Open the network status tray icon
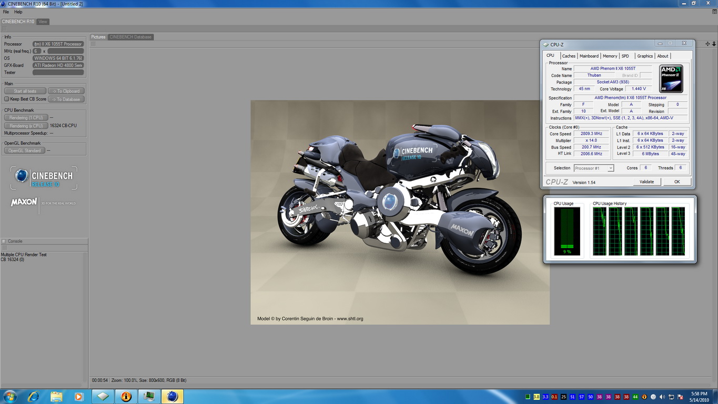The image size is (718, 404). click(671, 397)
